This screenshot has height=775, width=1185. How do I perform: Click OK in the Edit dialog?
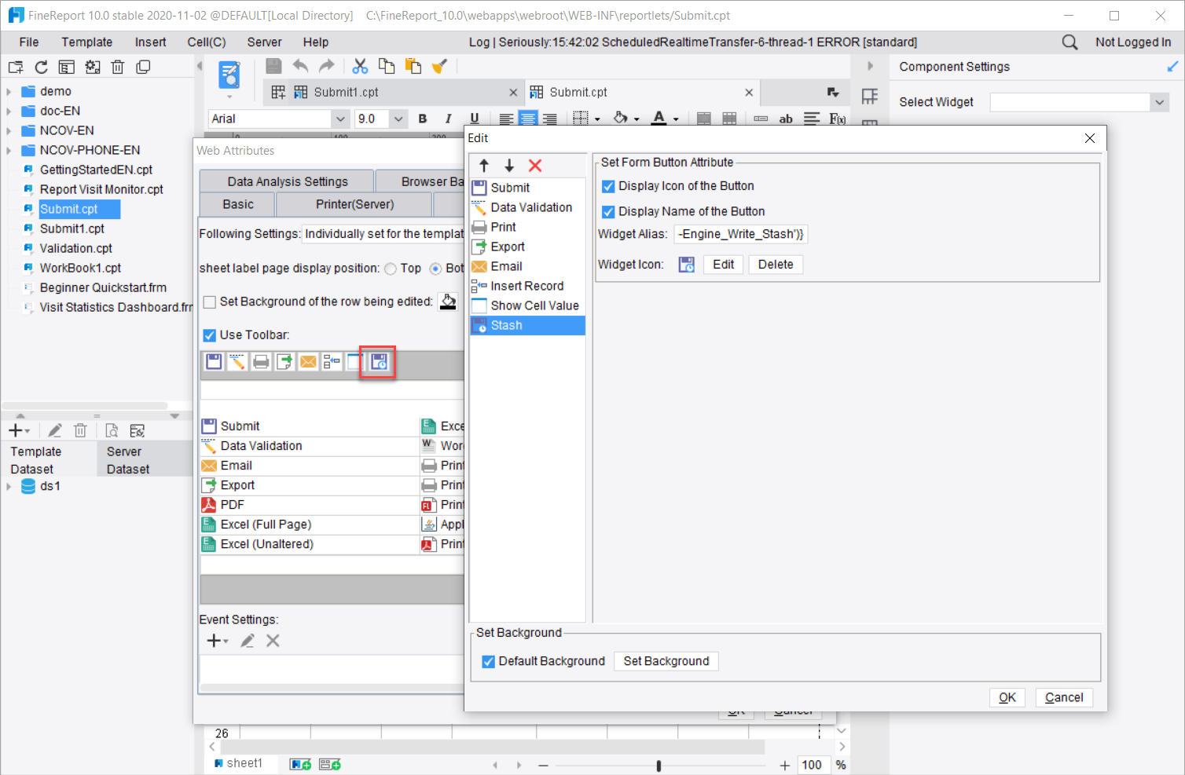click(1007, 697)
